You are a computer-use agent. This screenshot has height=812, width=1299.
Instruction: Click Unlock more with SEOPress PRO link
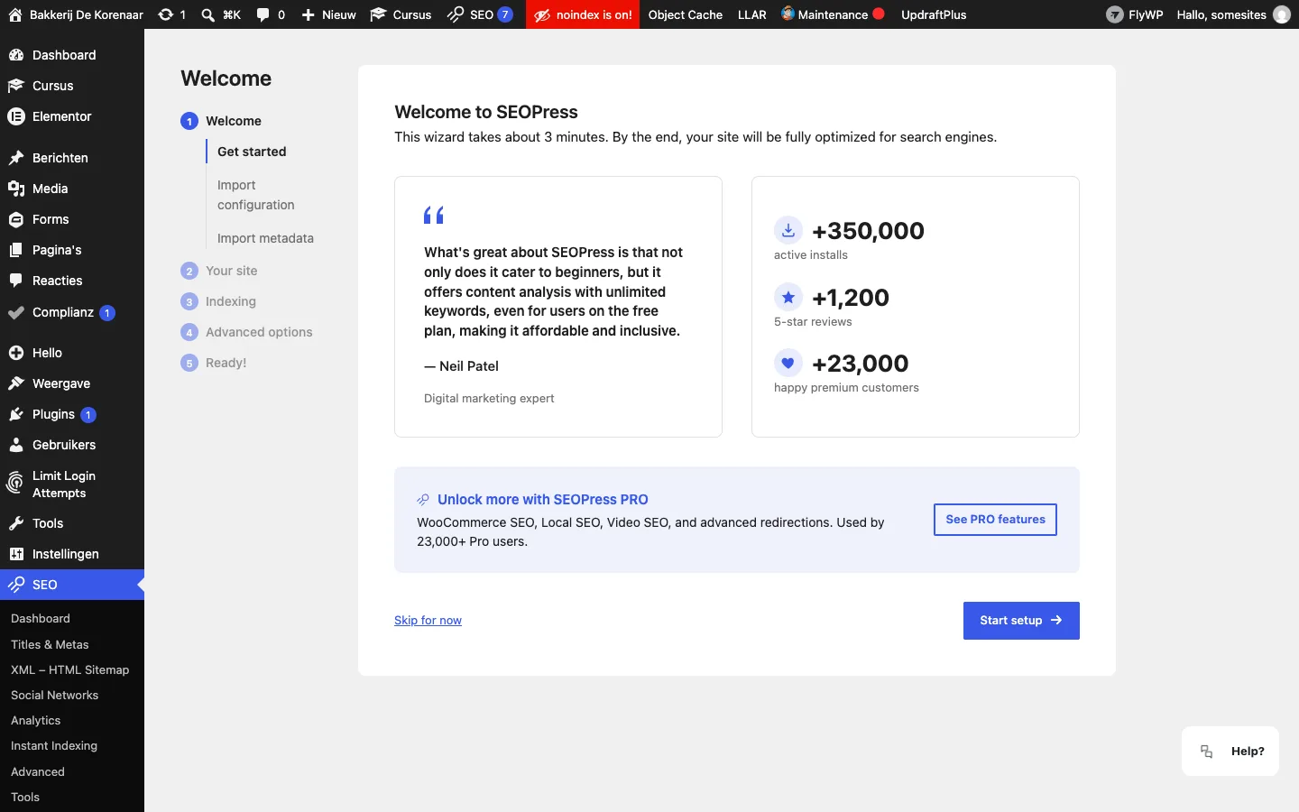pos(542,500)
